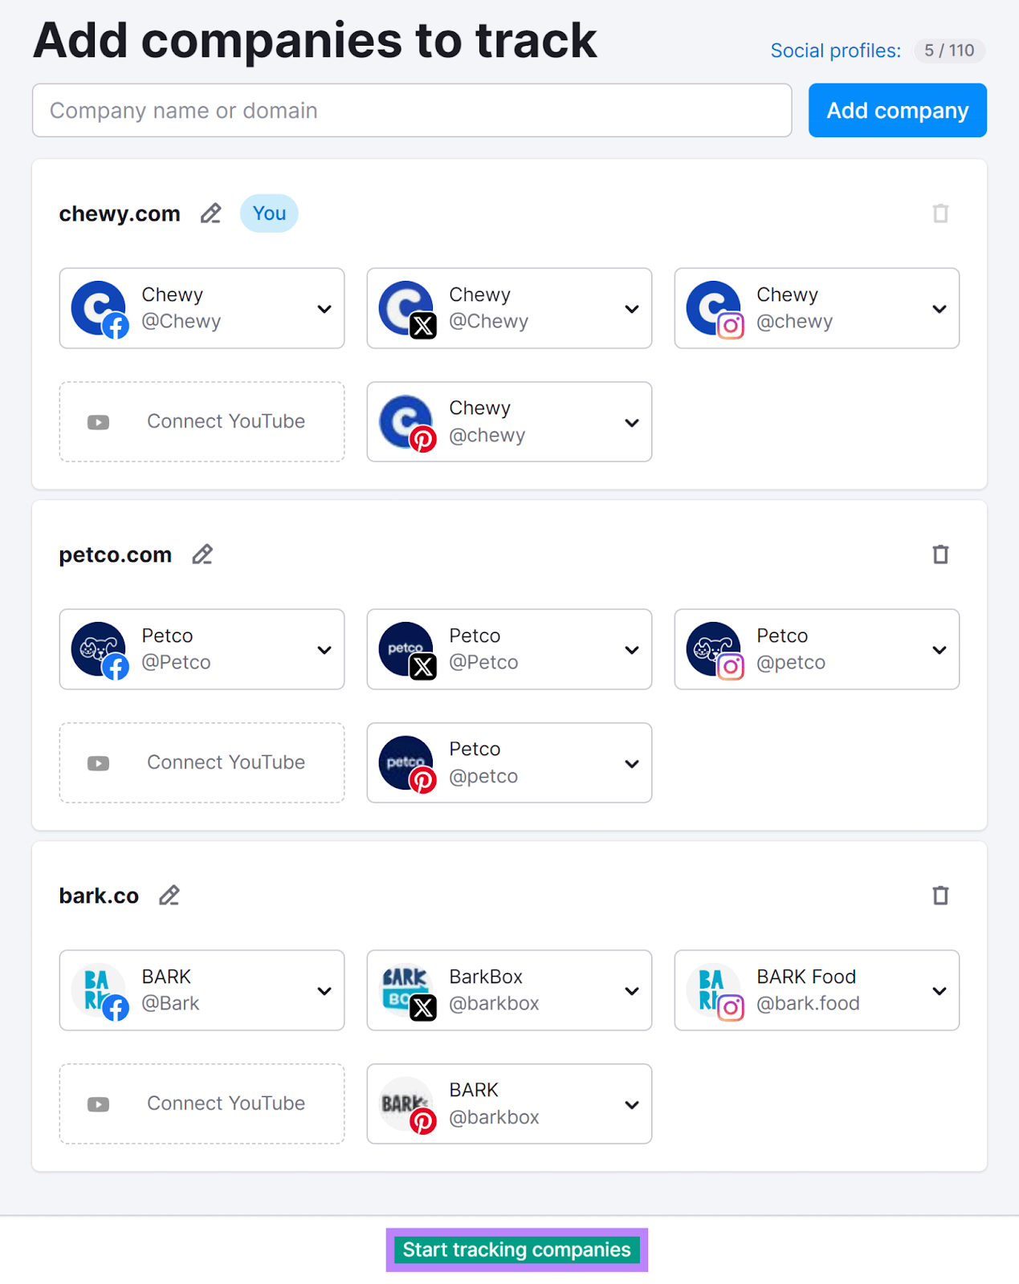Expand the Chewy @Chewy Facebook profile dropdown
The image size is (1019, 1284).
tap(324, 308)
